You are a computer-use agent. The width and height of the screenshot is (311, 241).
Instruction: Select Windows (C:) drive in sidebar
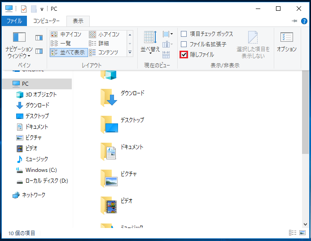[41, 170]
